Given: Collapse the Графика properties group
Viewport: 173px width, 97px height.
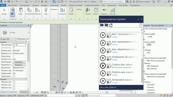Looking at the screenshot, I should [26, 42].
